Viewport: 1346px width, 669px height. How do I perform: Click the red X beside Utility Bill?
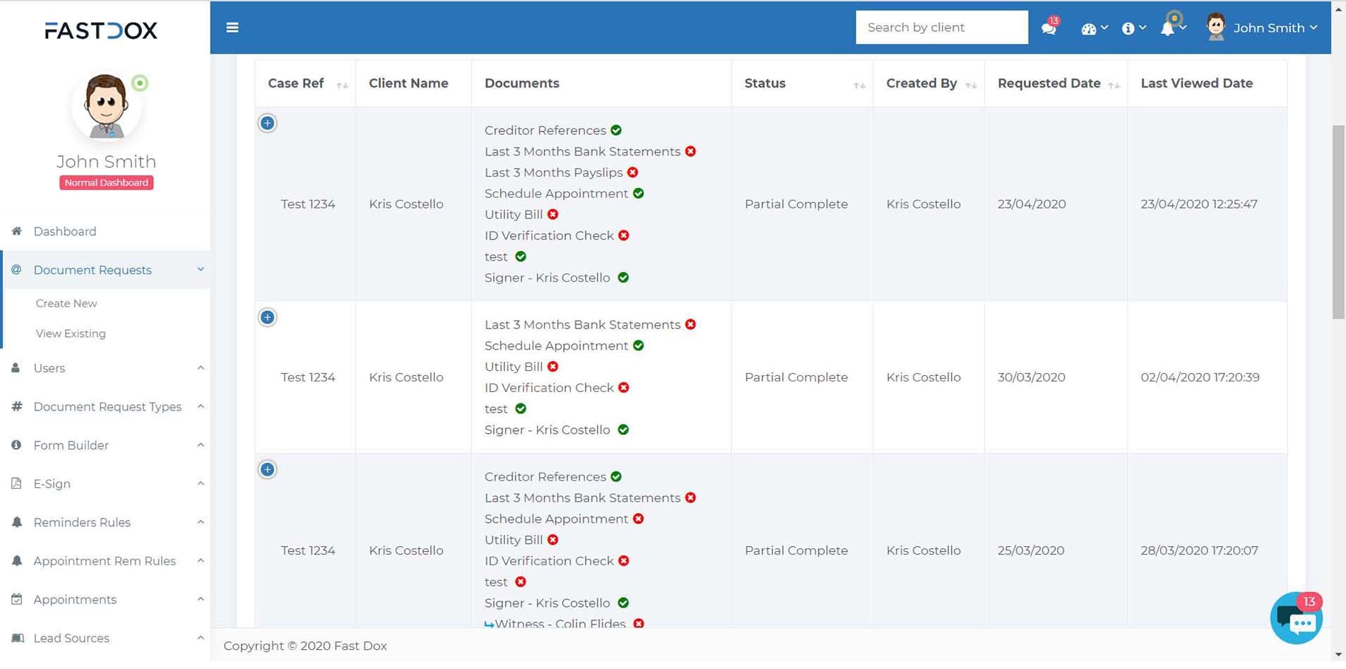pos(553,214)
